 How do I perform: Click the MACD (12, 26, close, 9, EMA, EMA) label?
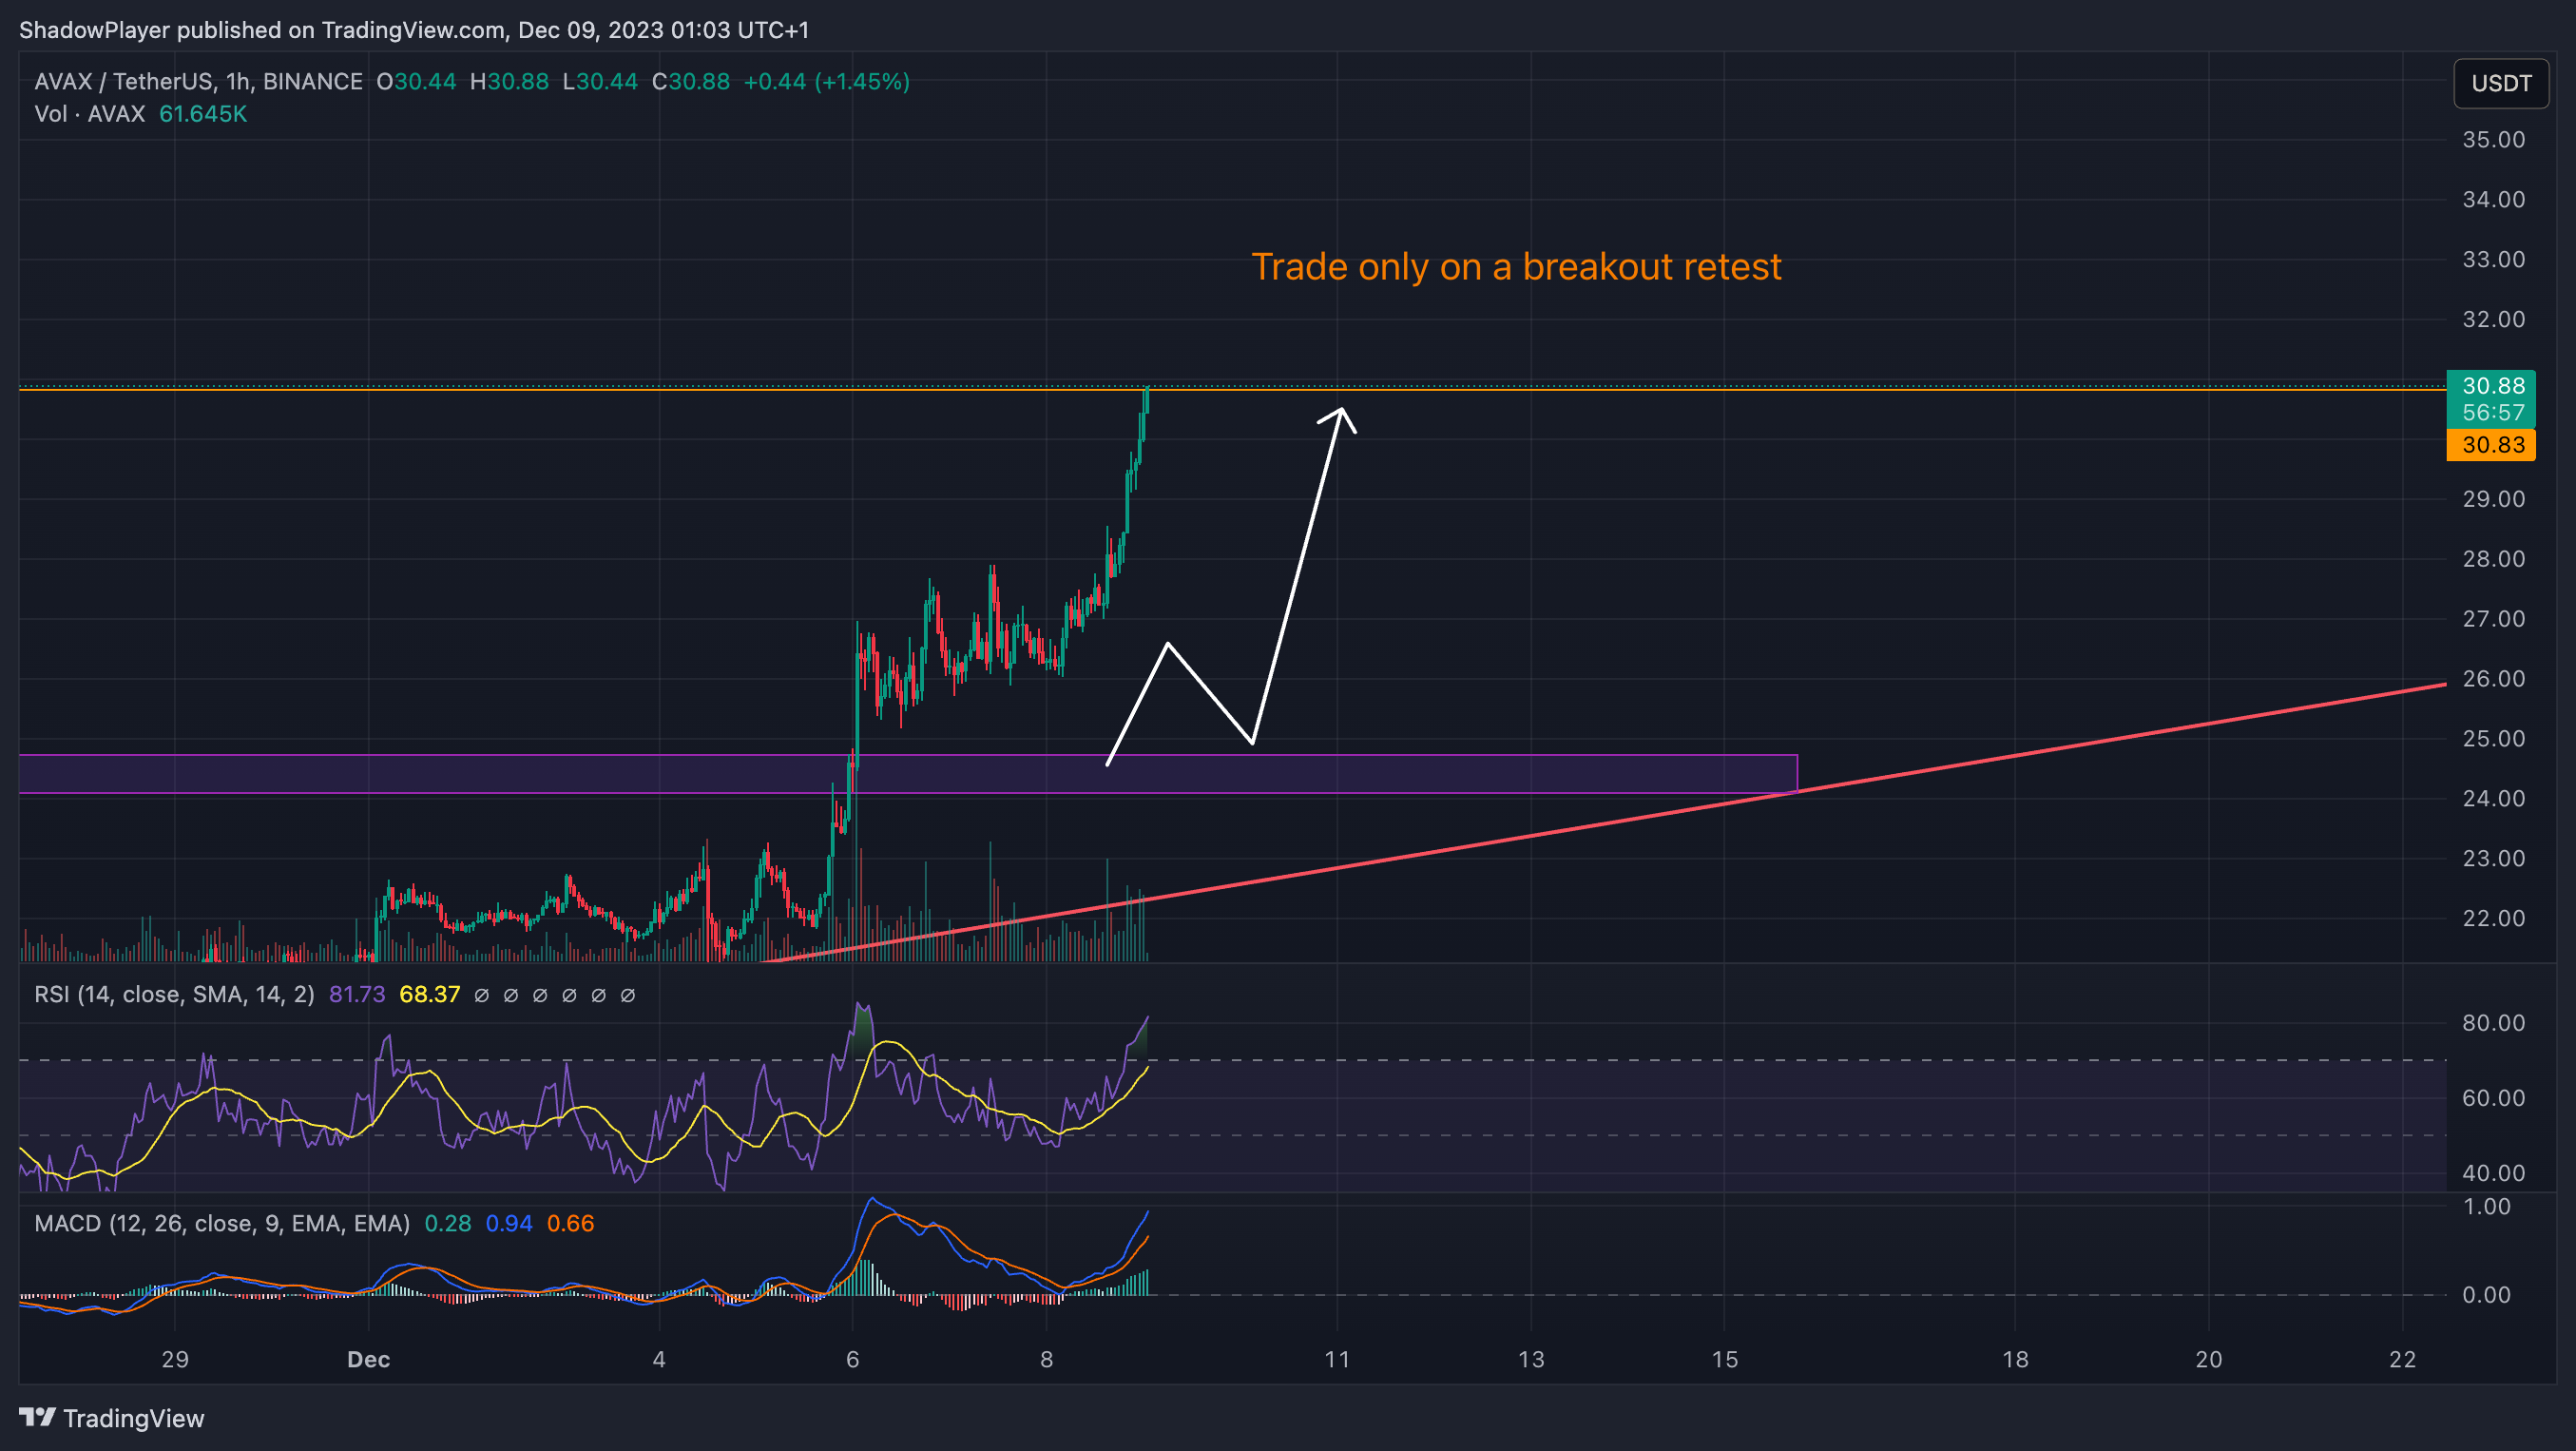coord(222,1223)
